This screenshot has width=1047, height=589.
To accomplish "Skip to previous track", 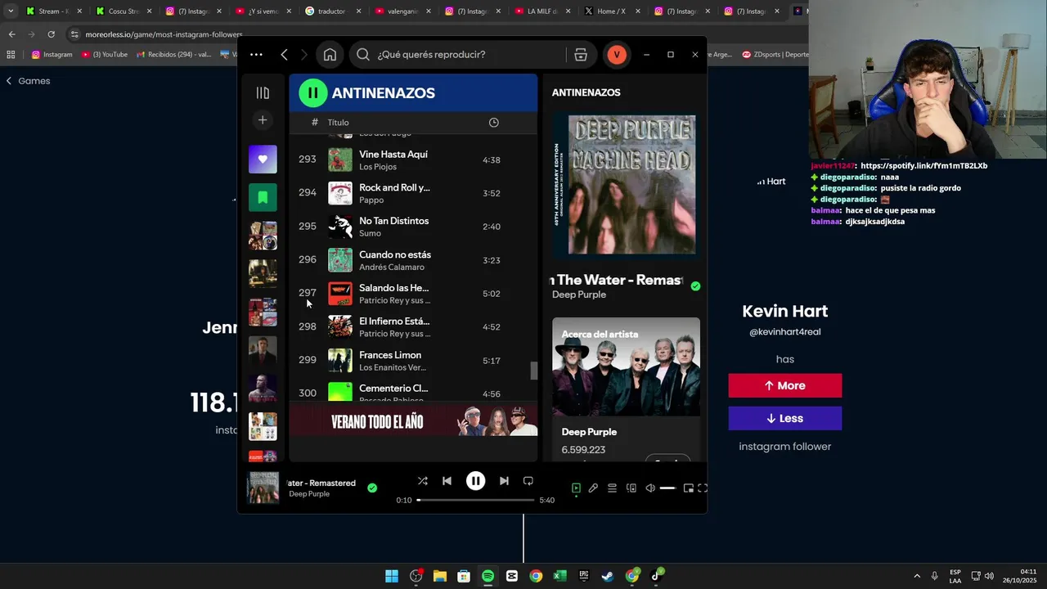I will coord(447,481).
